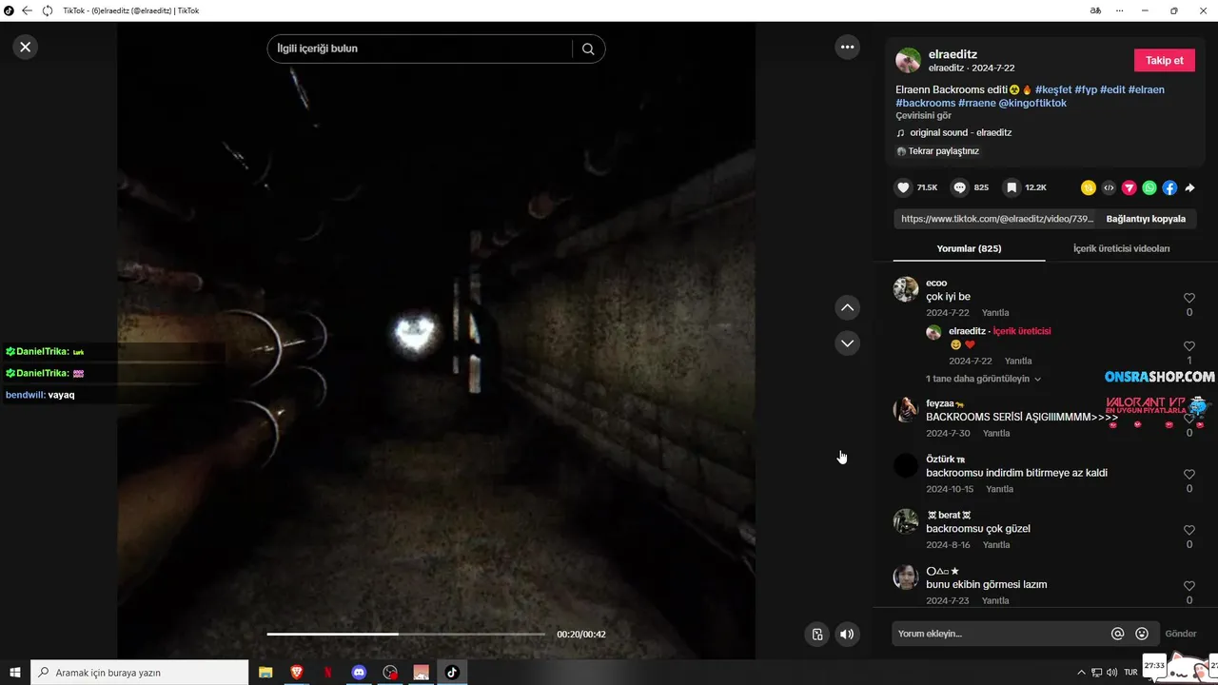This screenshot has height=685, width=1218.
Task: Click the #keşfet hashtag
Action: coord(1053,89)
